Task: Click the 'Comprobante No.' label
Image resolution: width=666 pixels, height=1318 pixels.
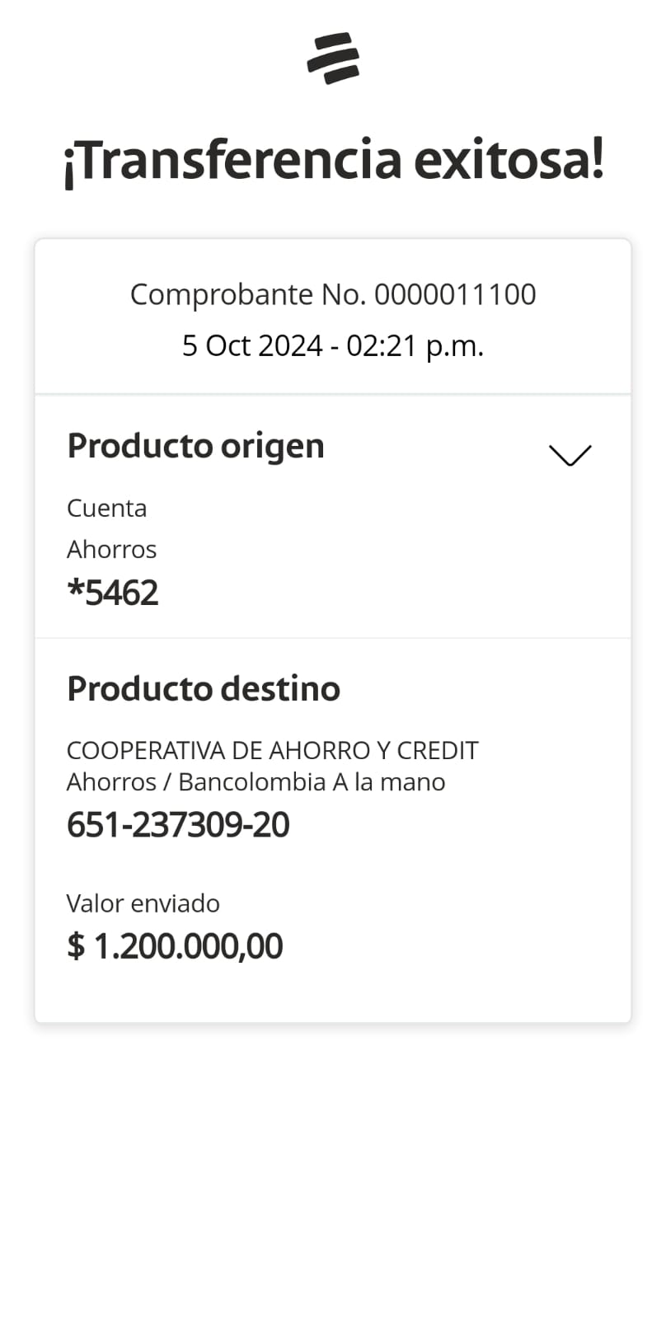Action: (248, 294)
